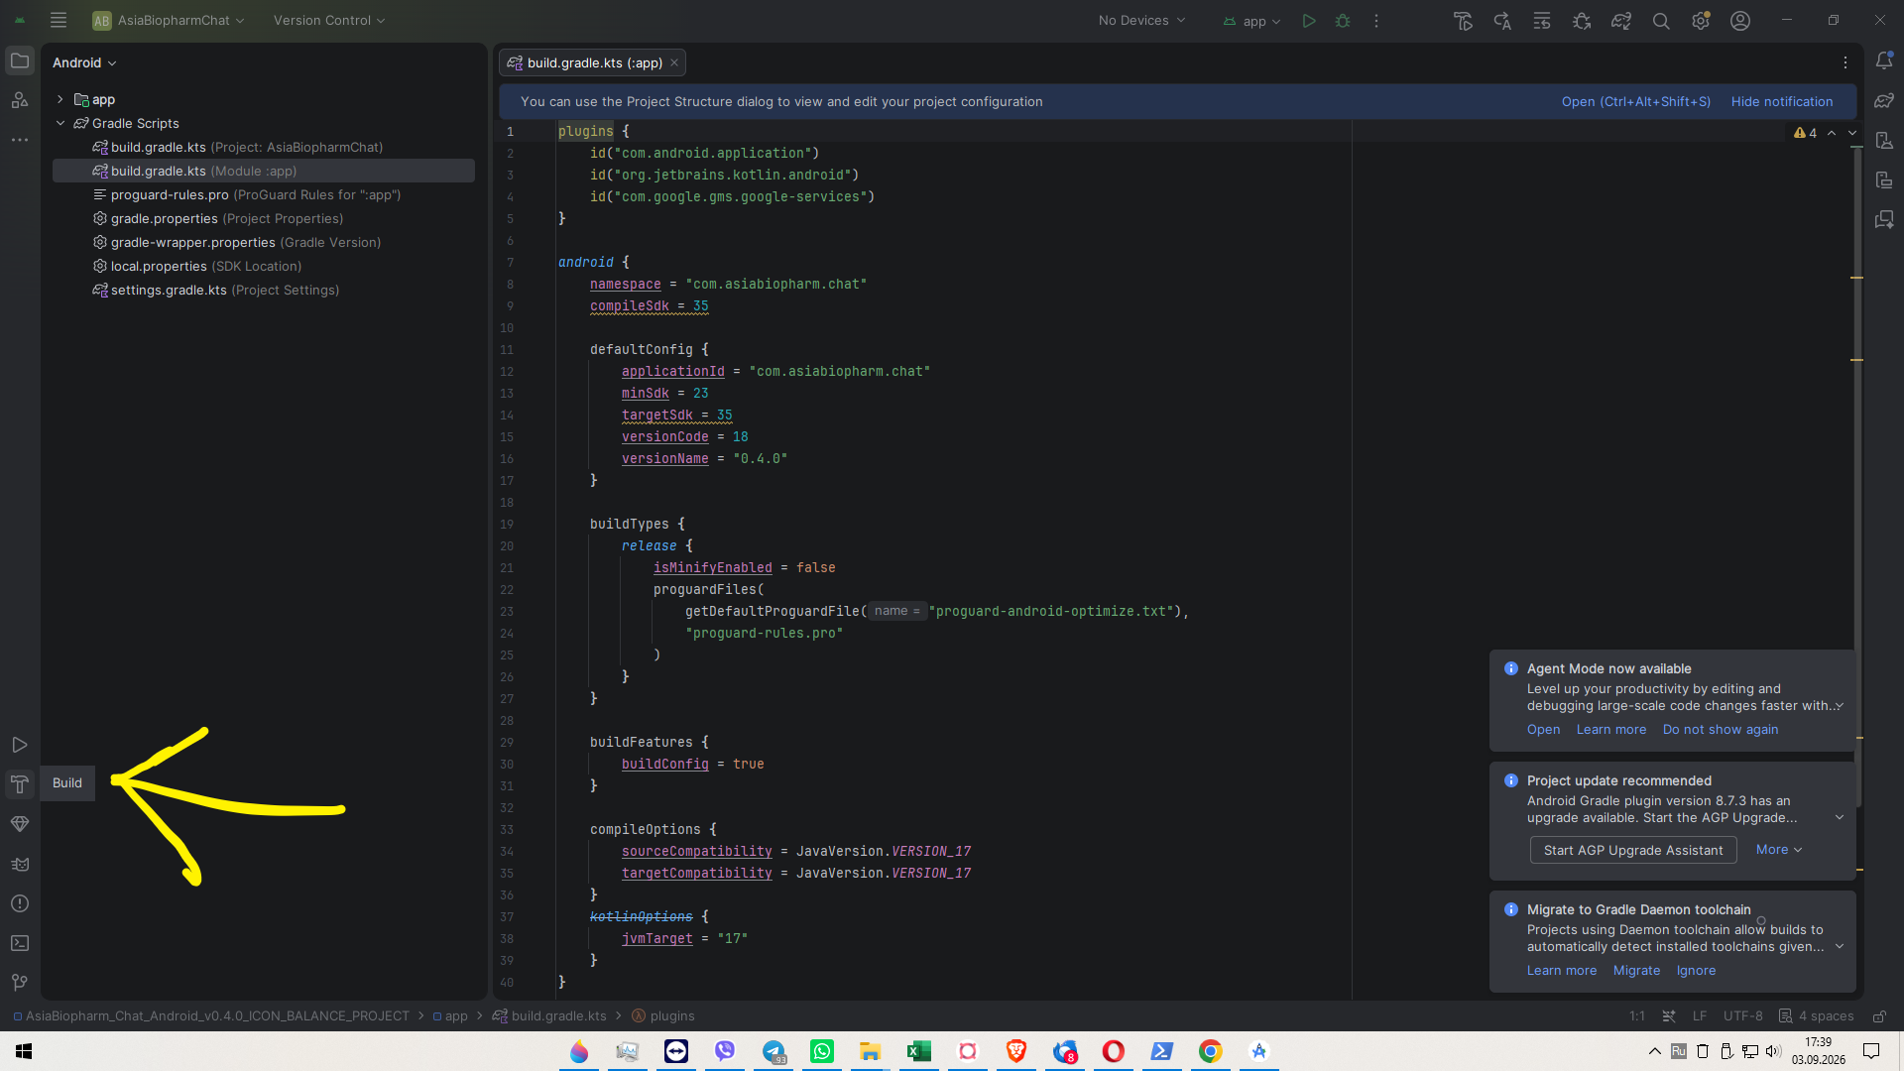
Task: Open the Problems tool window
Action: [x=20, y=903]
